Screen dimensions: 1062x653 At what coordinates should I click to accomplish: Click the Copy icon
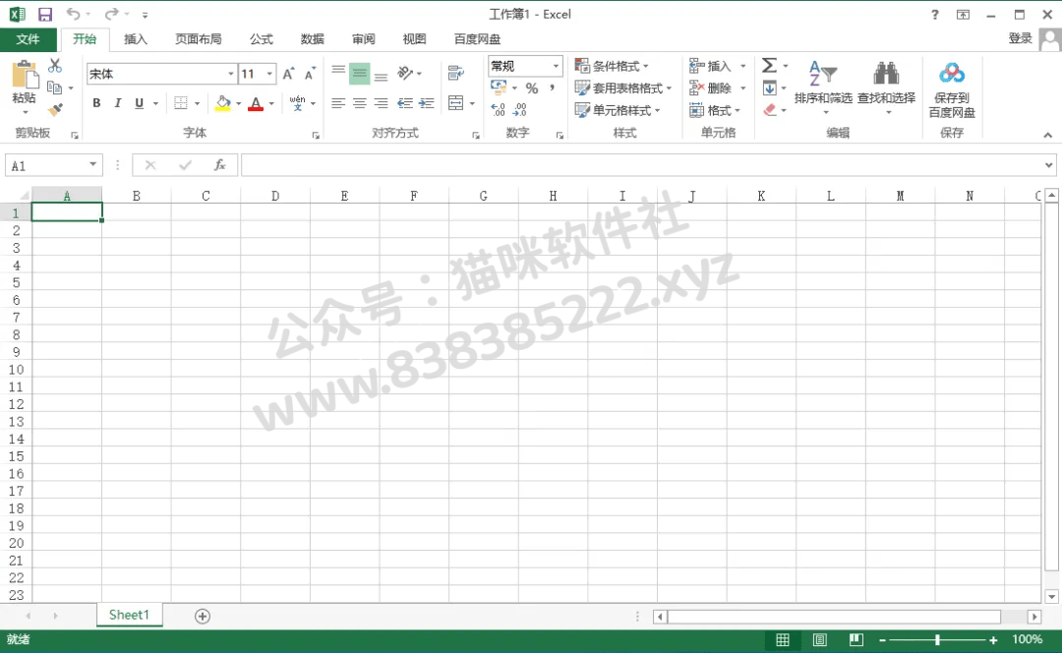[55, 88]
